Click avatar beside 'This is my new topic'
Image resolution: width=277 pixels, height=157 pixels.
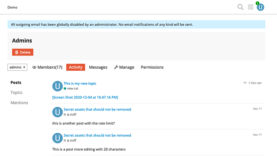[x=57, y=86]
